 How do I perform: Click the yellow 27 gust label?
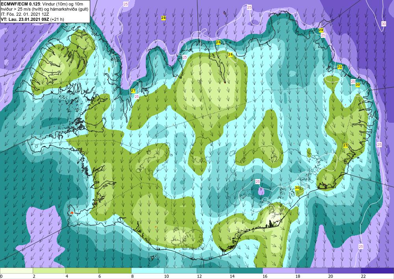[133, 91]
